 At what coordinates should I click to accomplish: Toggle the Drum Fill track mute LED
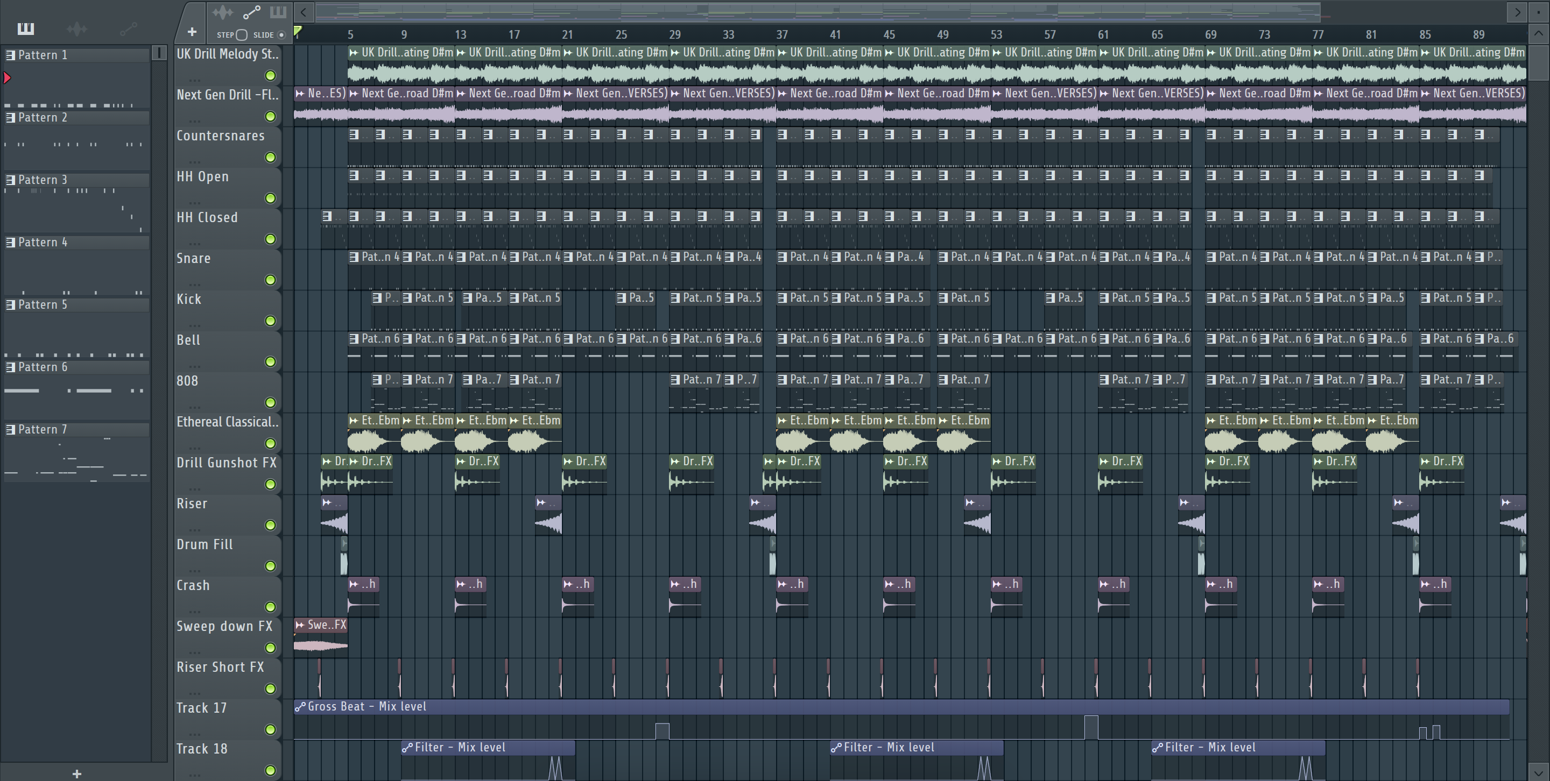click(270, 566)
